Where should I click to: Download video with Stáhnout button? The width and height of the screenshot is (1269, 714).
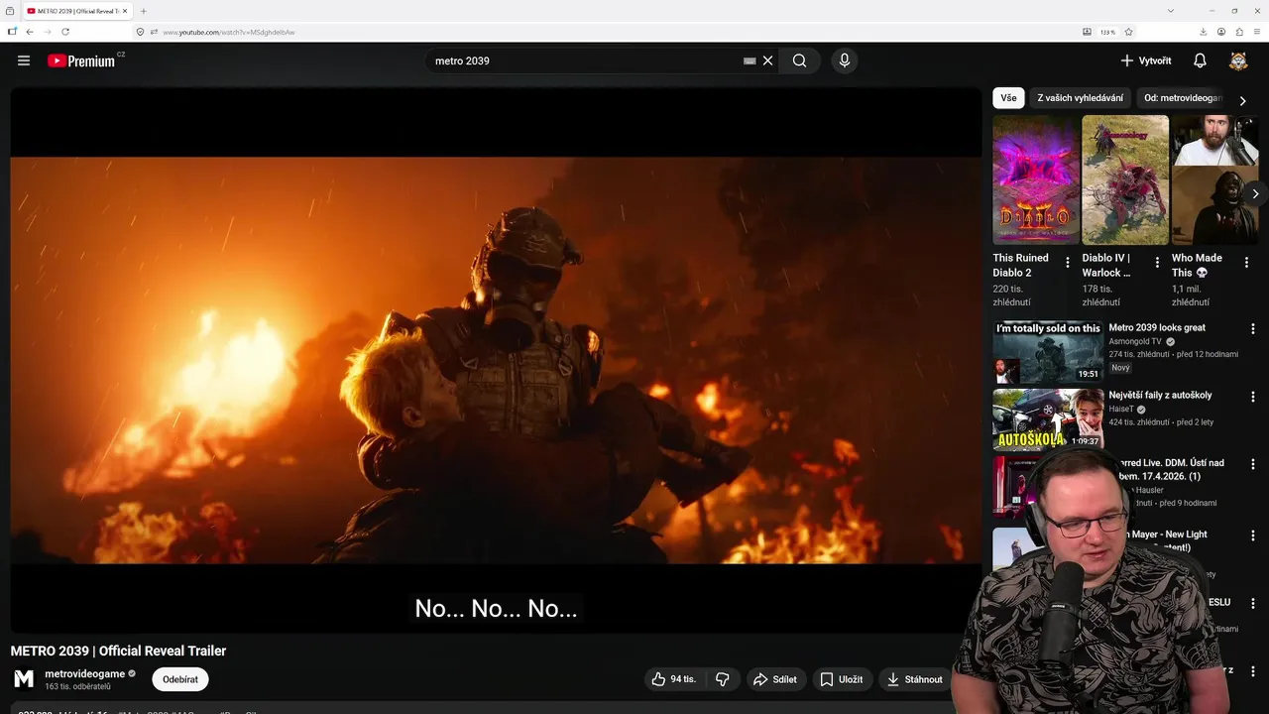pyautogui.click(x=915, y=679)
